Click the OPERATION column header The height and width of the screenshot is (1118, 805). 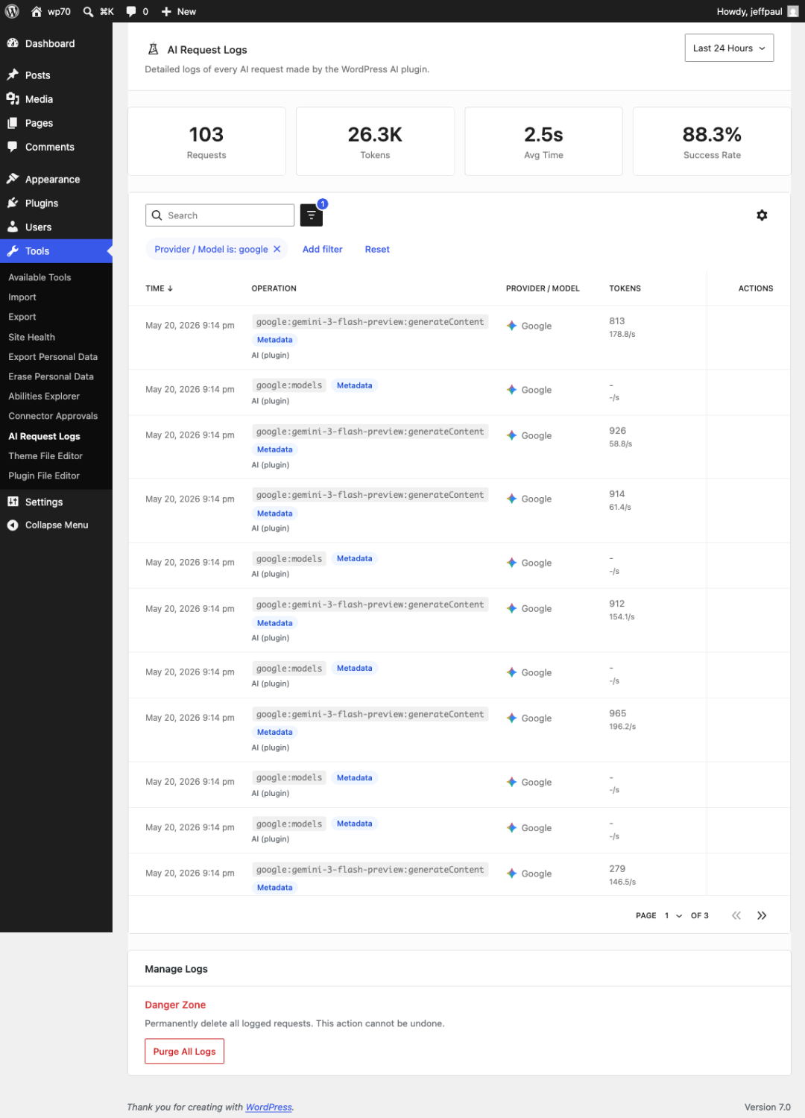tap(274, 288)
